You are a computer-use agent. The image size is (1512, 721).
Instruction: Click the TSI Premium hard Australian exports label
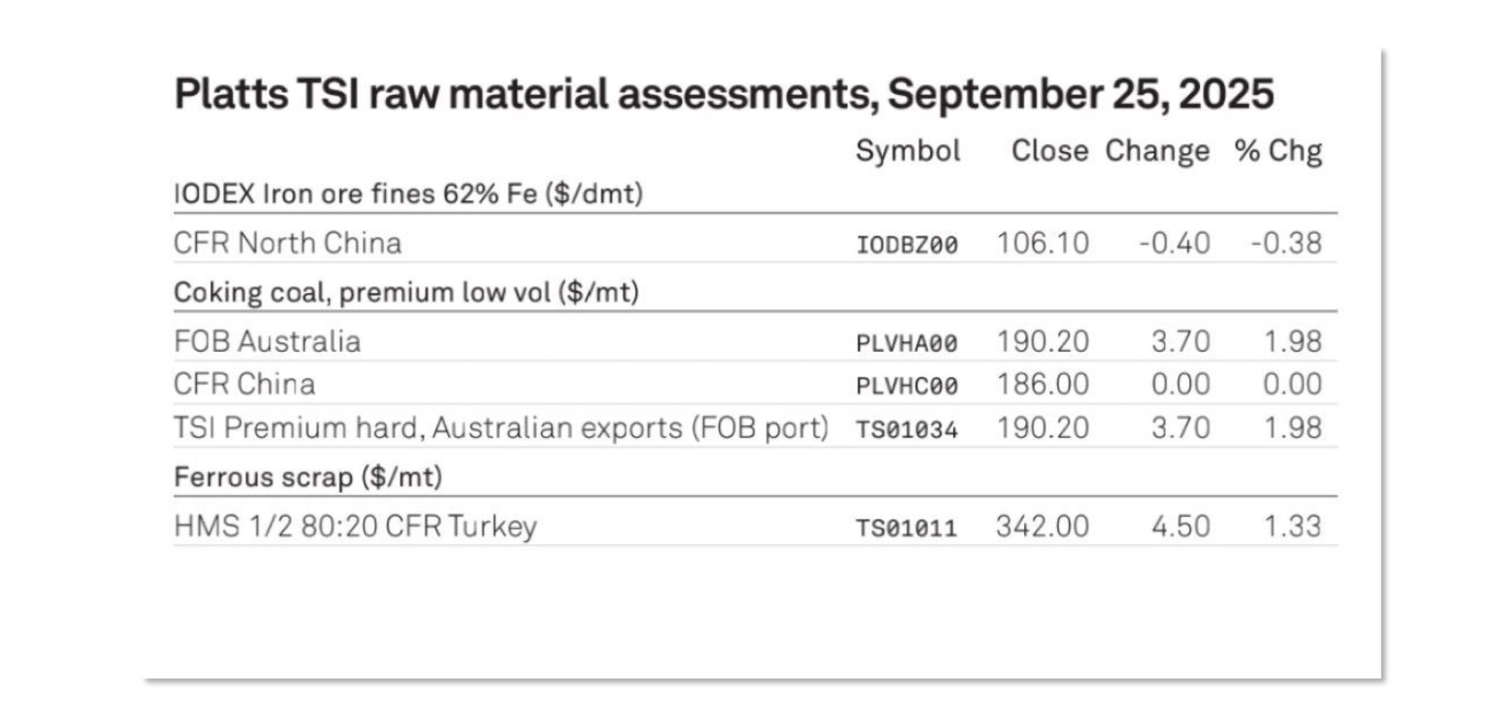coord(501,428)
